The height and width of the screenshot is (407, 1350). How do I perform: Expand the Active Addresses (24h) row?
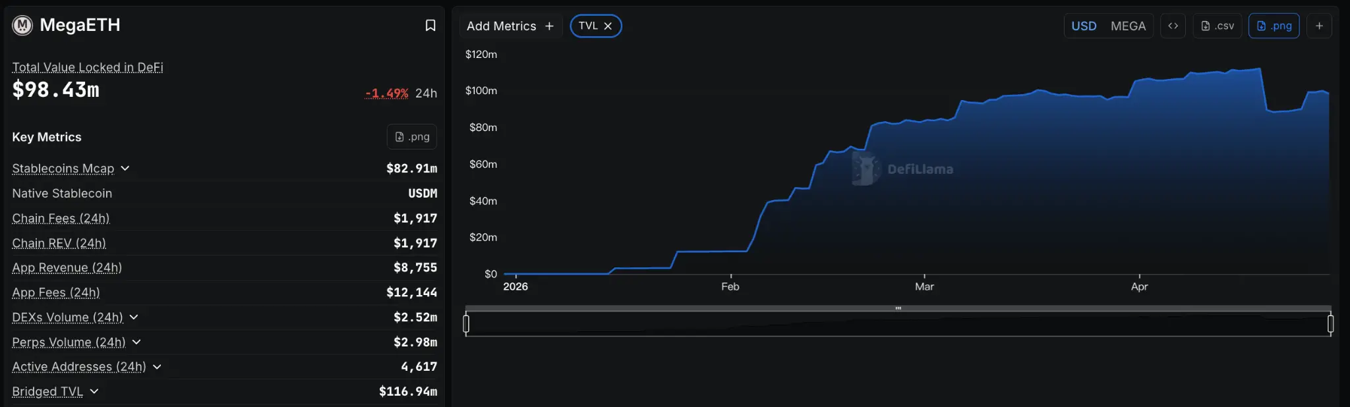tap(157, 367)
